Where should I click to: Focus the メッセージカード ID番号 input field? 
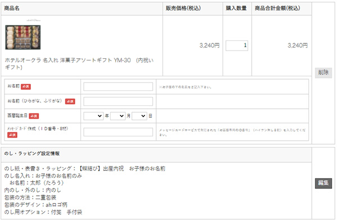pyautogui.click(x=118, y=132)
